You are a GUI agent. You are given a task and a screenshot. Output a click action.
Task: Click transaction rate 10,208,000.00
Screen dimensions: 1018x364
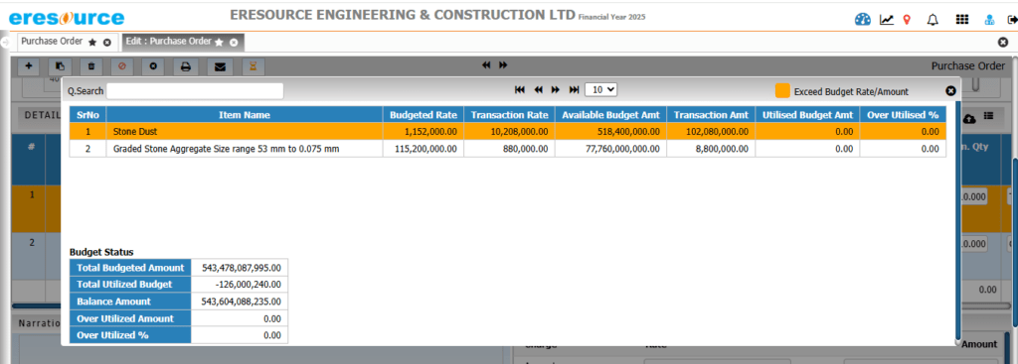[519, 132]
